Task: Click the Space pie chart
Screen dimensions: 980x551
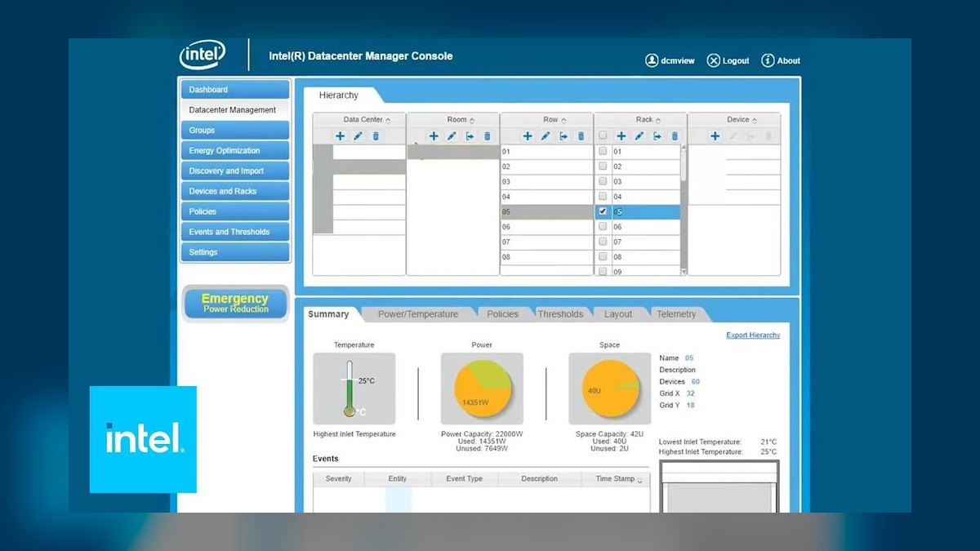Action: (x=610, y=389)
